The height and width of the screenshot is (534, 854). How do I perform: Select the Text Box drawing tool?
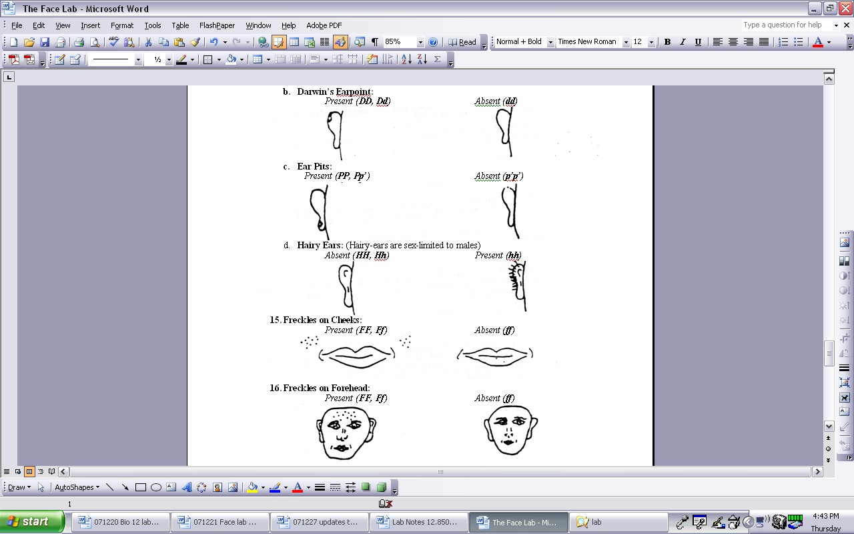[x=171, y=487]
